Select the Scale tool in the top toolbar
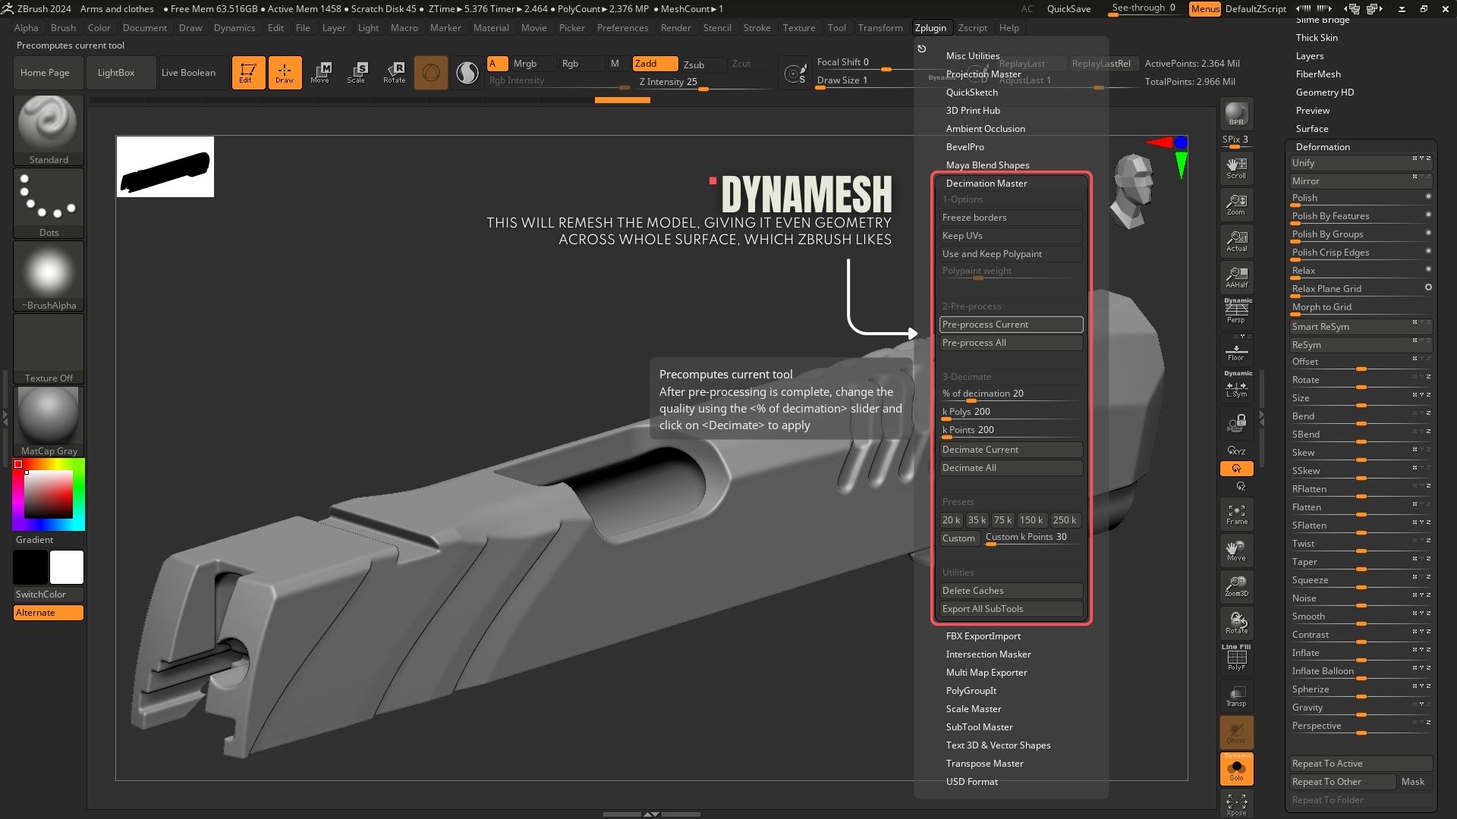Screen dimensions: 1457x819 pyautogui.click(x=356, y=72)
